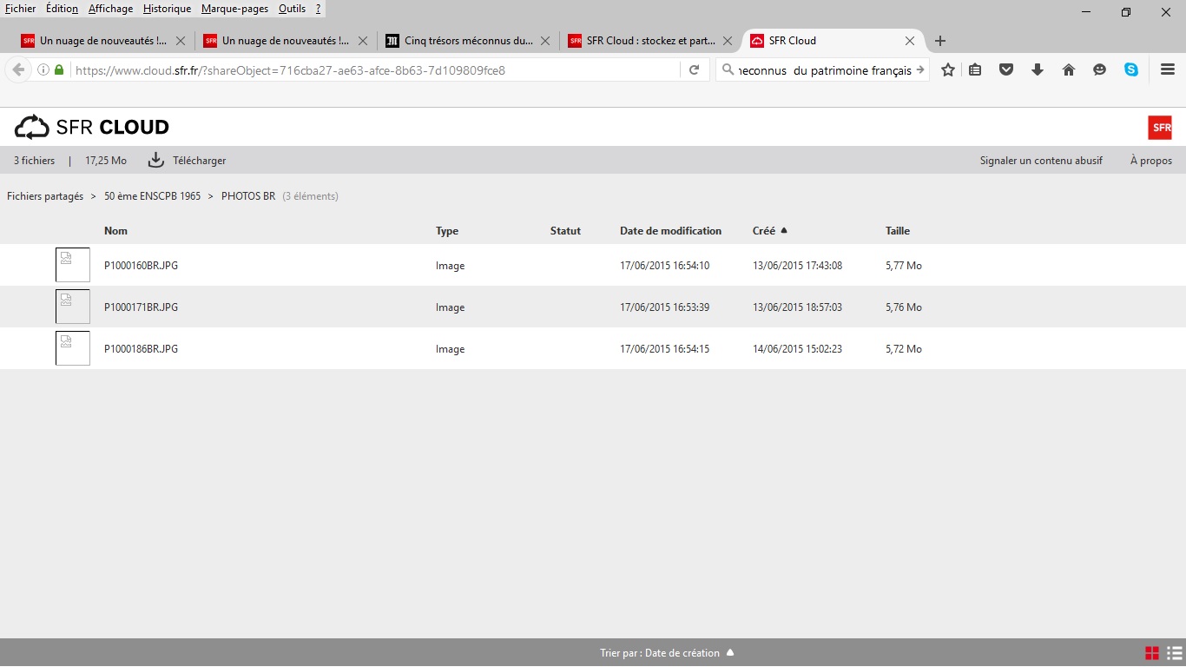This screenshot has width=1186, height=667.
Task: Open the Firefox downloads arrow
Action: (1037, 70)
